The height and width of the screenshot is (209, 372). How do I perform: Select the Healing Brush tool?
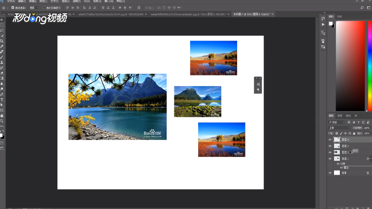coord(2,52)
